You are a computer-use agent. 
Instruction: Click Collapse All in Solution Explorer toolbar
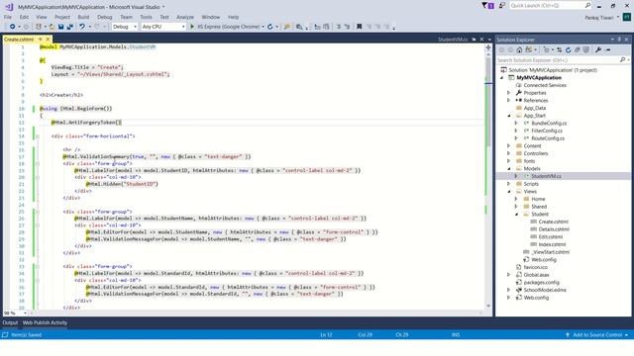click(x=578, y=50)
